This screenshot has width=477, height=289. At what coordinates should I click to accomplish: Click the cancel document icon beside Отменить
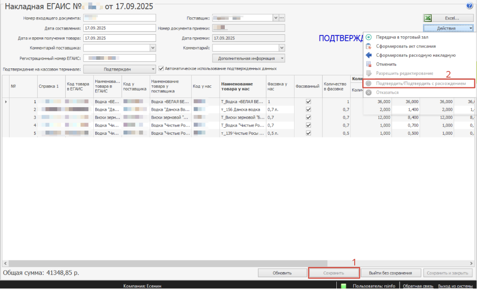(368, 64)
